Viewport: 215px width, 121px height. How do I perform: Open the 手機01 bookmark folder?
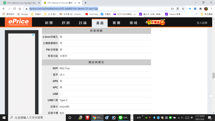tap(36, 14)
